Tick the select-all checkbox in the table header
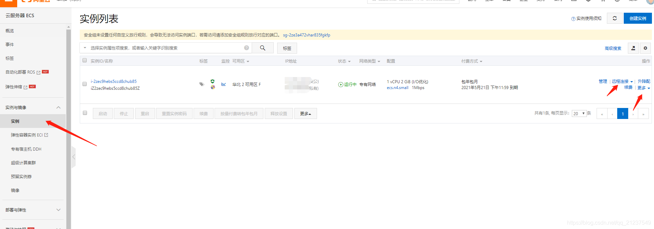Screen dimensions: 654x229 tap(85, 61)
